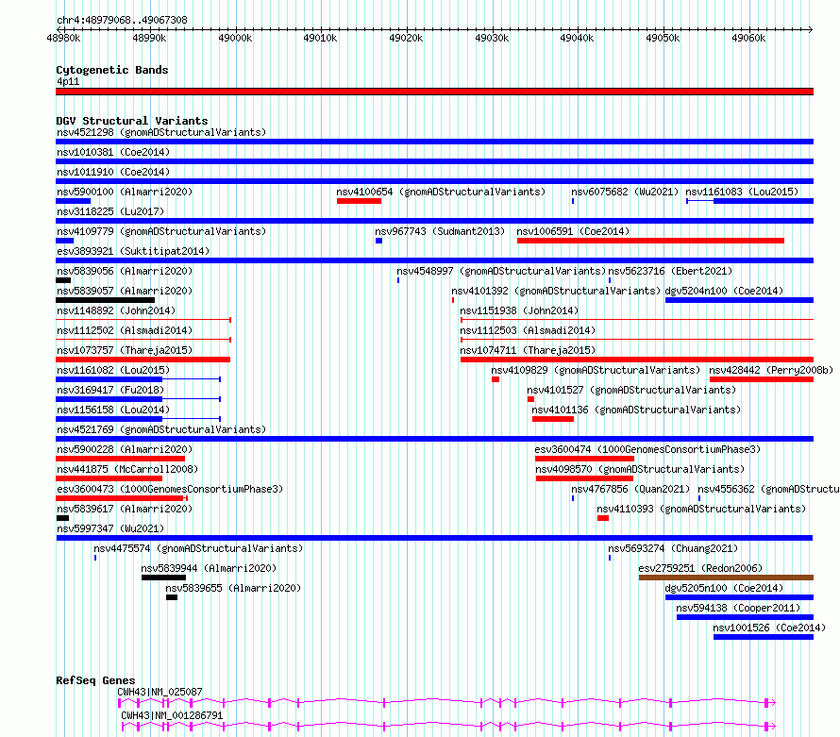Click red bar of nsv428442 (Perry2008b)
This screenshot has height=737, width=840.
[762, 379]
